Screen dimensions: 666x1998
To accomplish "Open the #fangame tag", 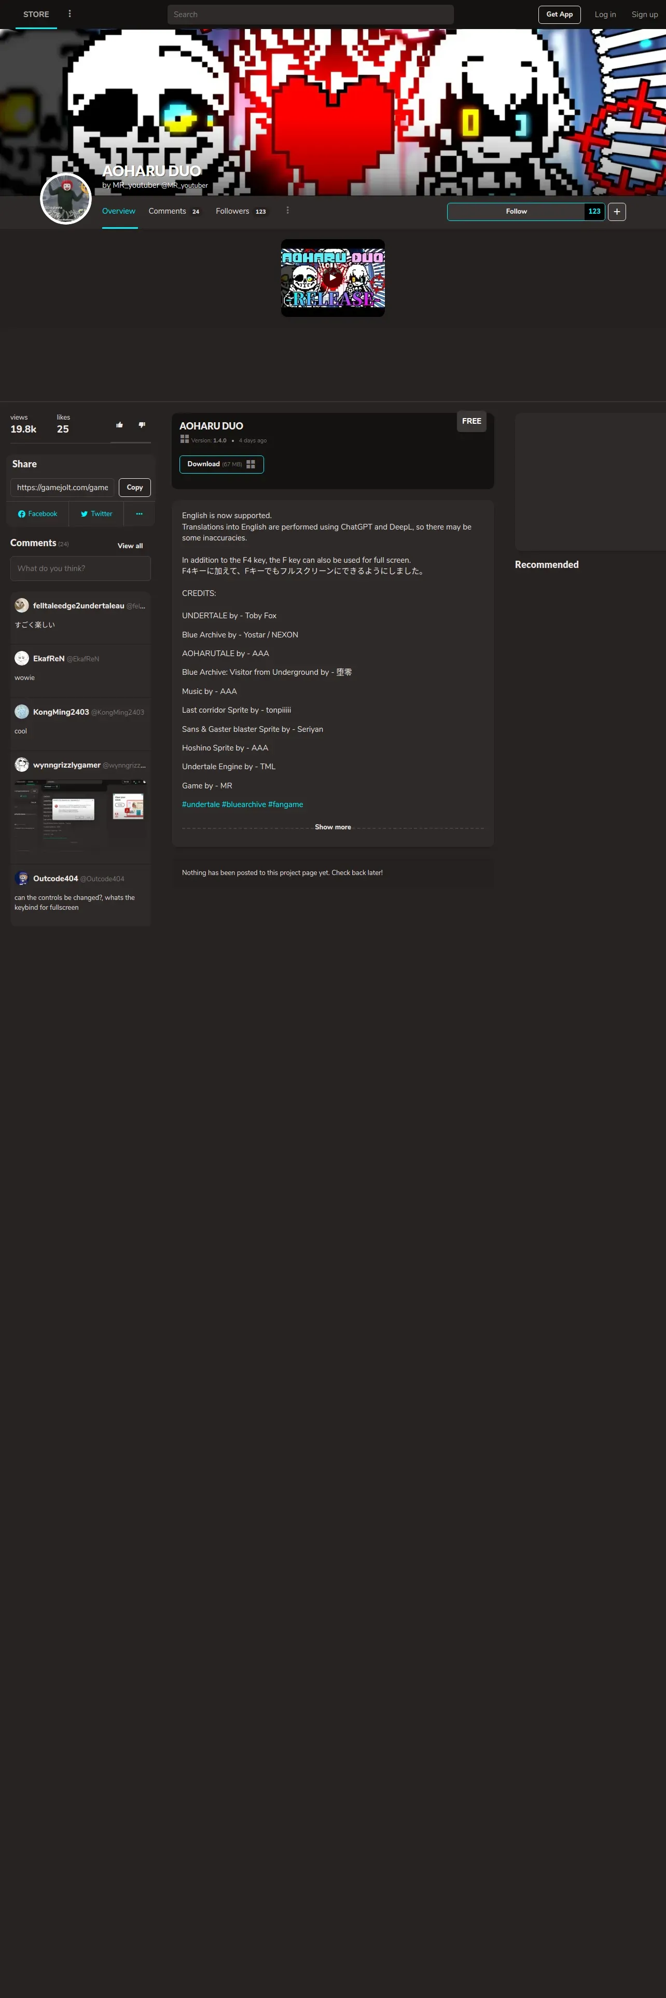I will 286,804.
